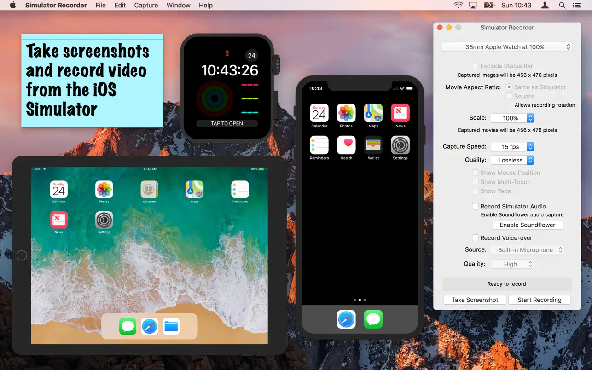Image resolution: width=592 pixels, height=370 pixels.
Task: Open Settings on the iPad simulator
Action: [x=104, y=220]
